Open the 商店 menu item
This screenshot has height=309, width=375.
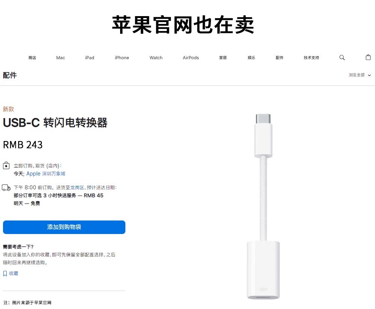(32, 58)
